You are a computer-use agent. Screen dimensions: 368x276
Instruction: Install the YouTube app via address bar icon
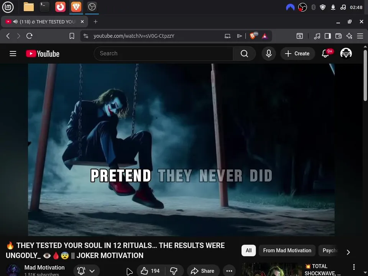(227, 36)
